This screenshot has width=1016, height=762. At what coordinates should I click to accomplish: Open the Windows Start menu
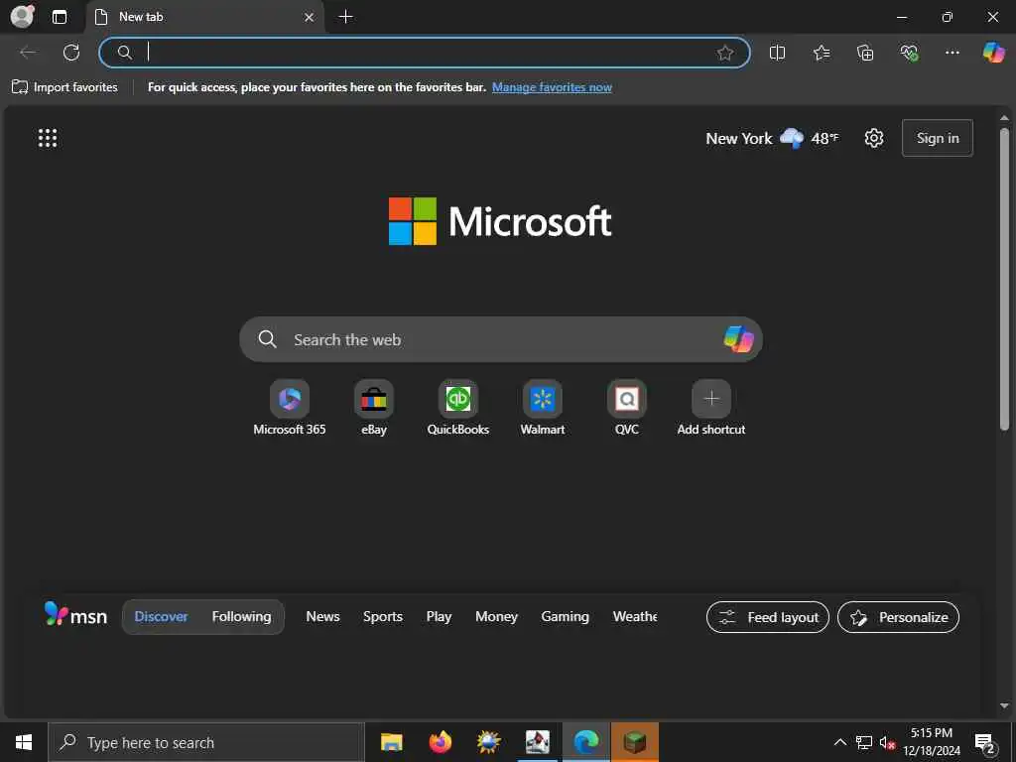tap(24, 742)
